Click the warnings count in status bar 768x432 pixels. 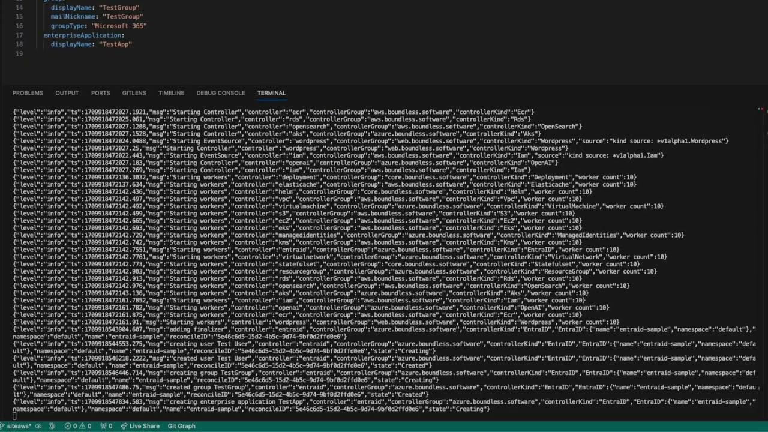[85, 426]
